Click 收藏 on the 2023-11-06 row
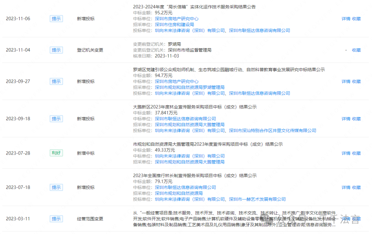The width and height of the screenshot is (372, 234). [356, 19]
